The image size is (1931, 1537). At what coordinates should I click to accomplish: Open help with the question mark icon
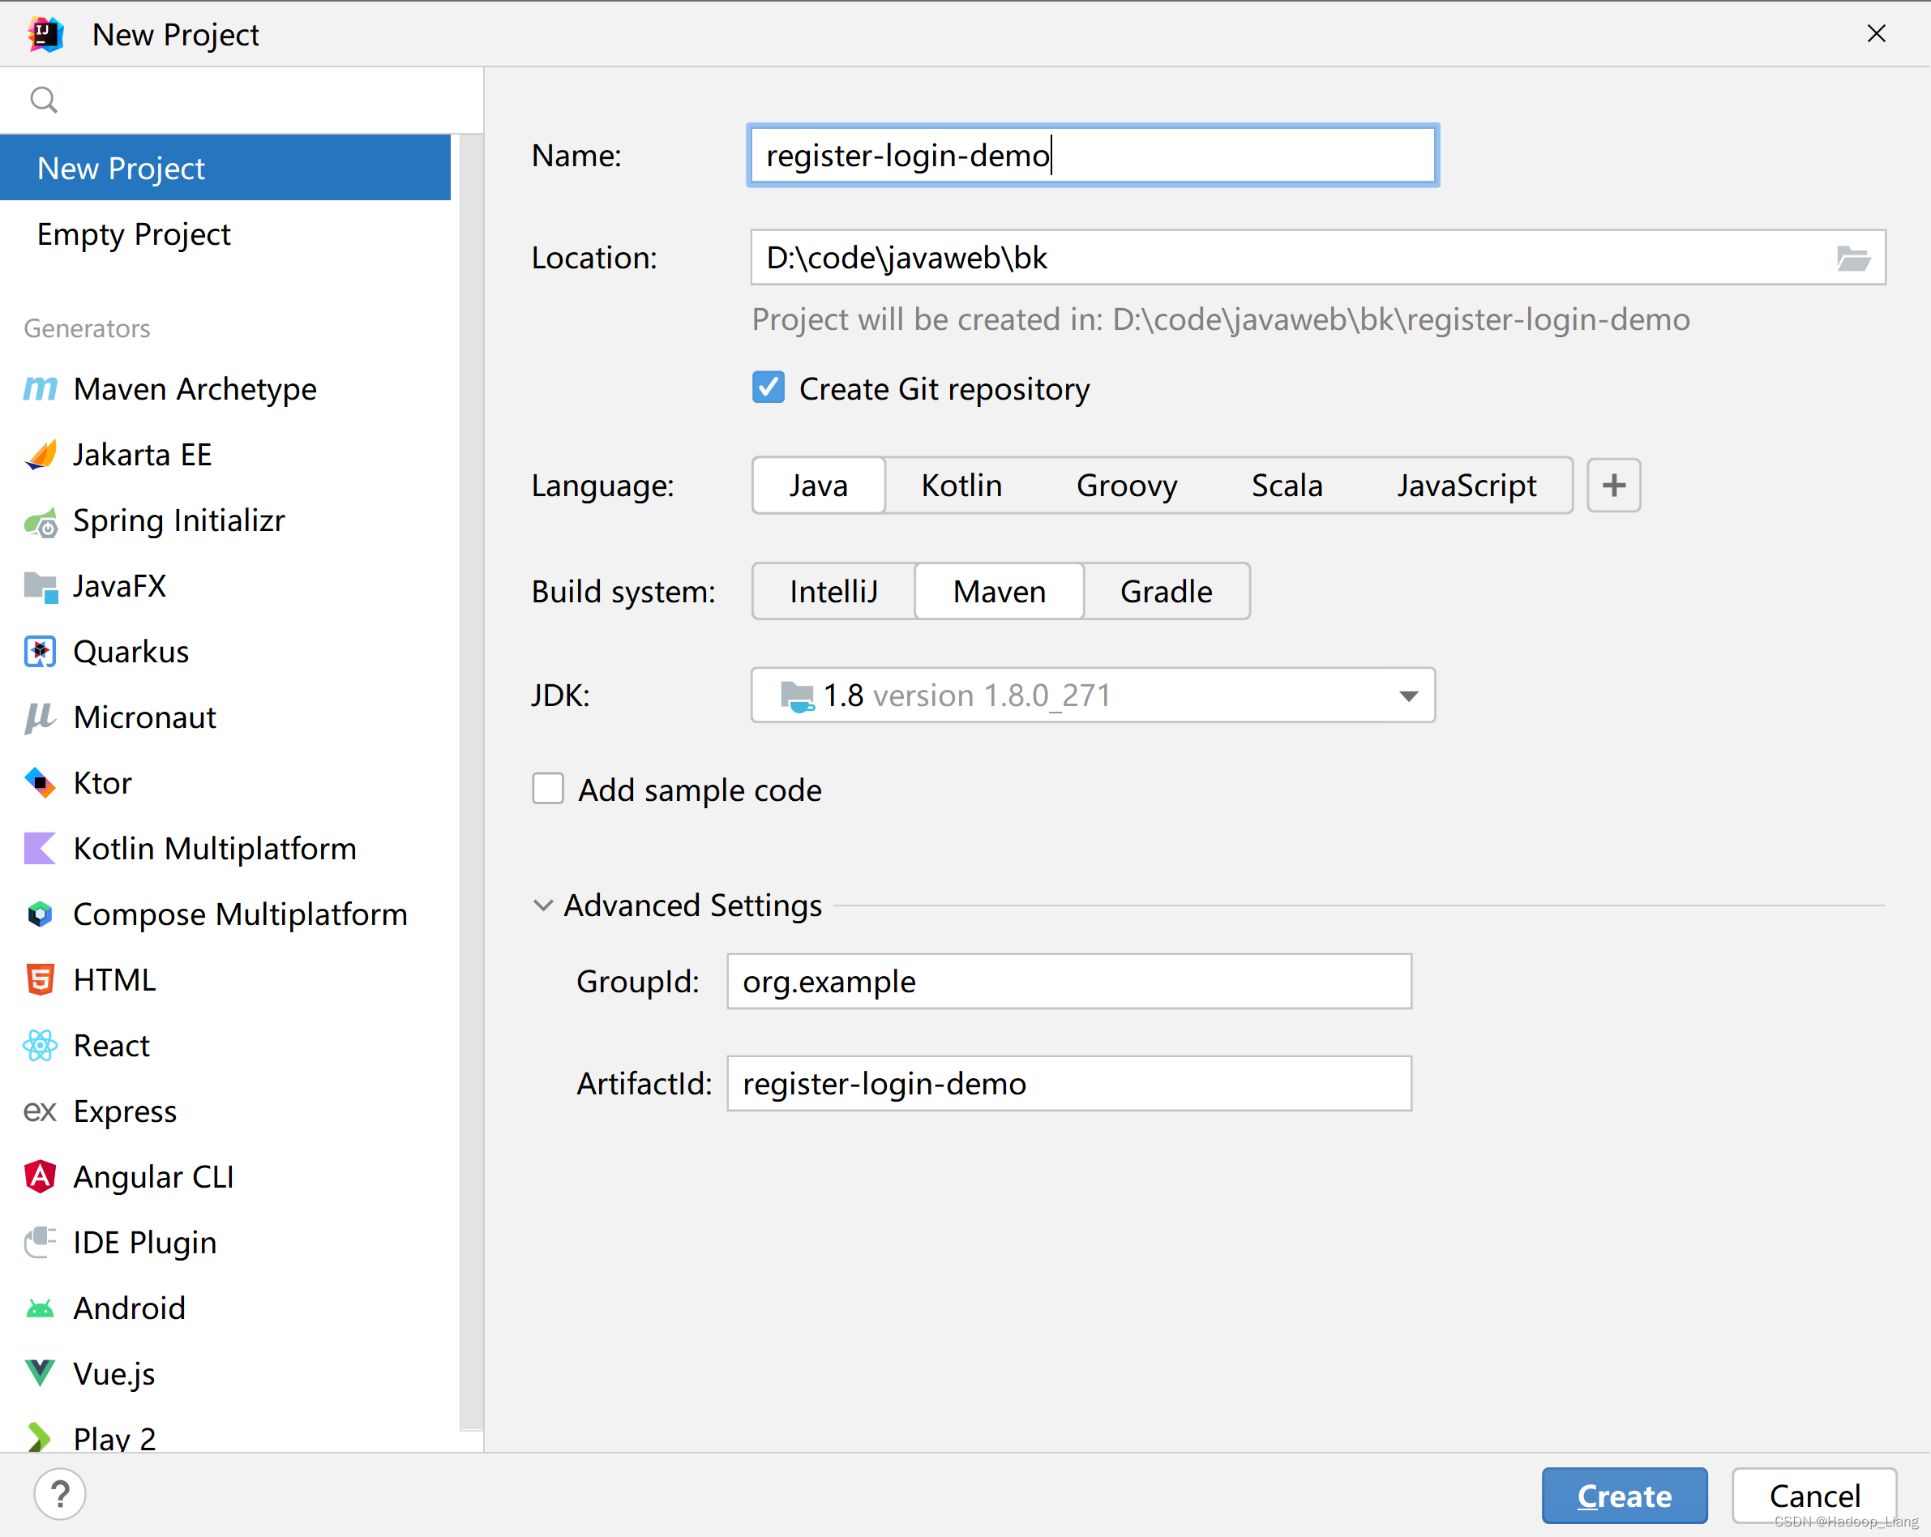60,1493
